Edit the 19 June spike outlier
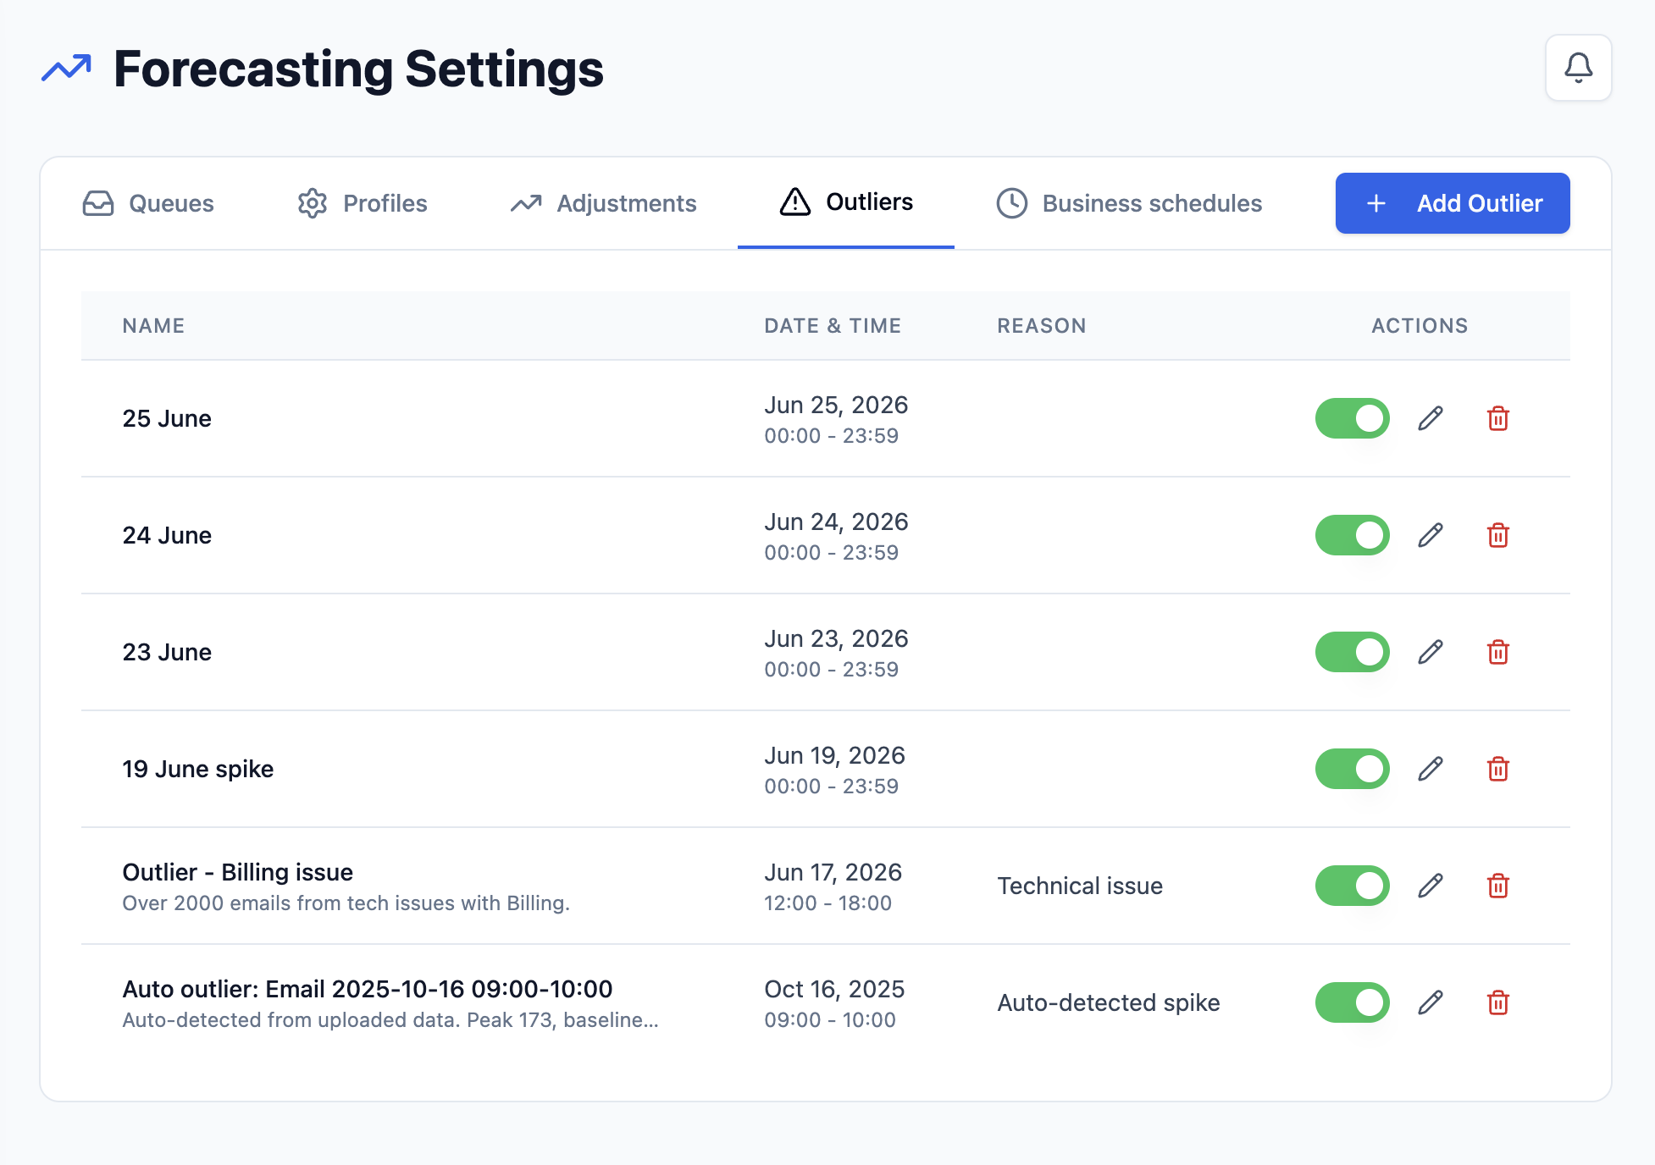Viewport: 1655px width, 1165px height. 1431,769
